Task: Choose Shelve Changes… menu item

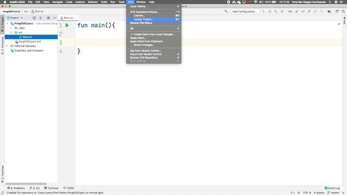Action: [154, 45]
